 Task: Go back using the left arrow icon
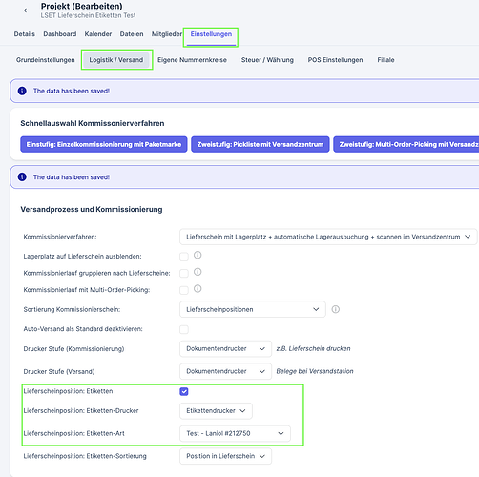pos(25,10)
